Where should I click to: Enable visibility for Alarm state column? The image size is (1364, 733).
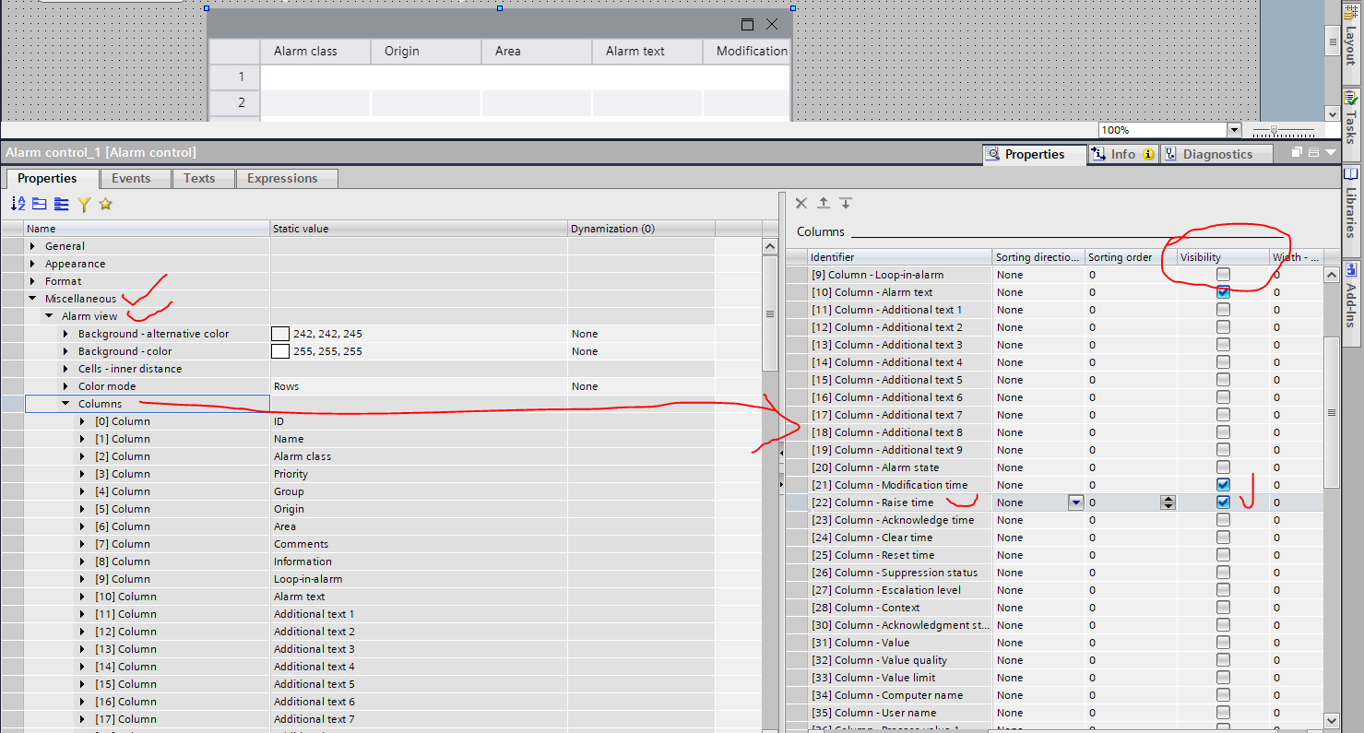pos(1223,467)
